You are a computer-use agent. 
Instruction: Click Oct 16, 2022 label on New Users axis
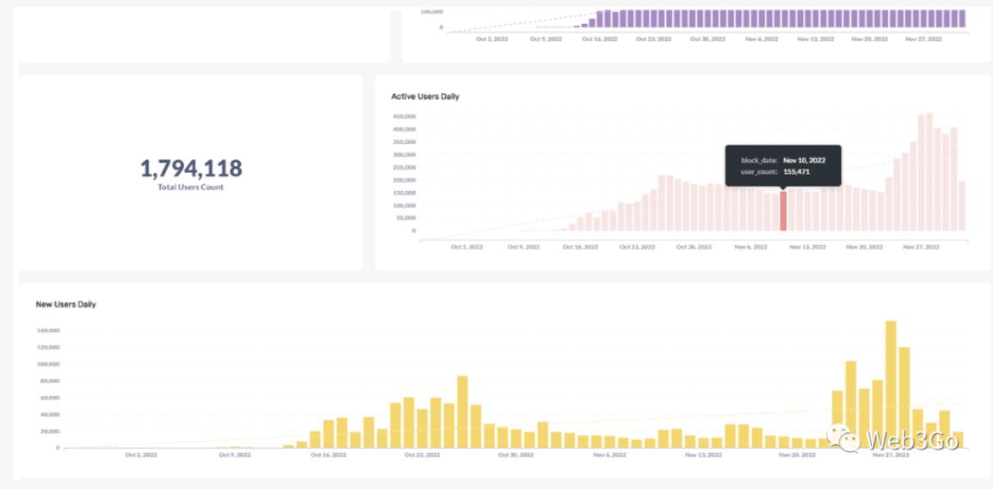tap(327, 455)
